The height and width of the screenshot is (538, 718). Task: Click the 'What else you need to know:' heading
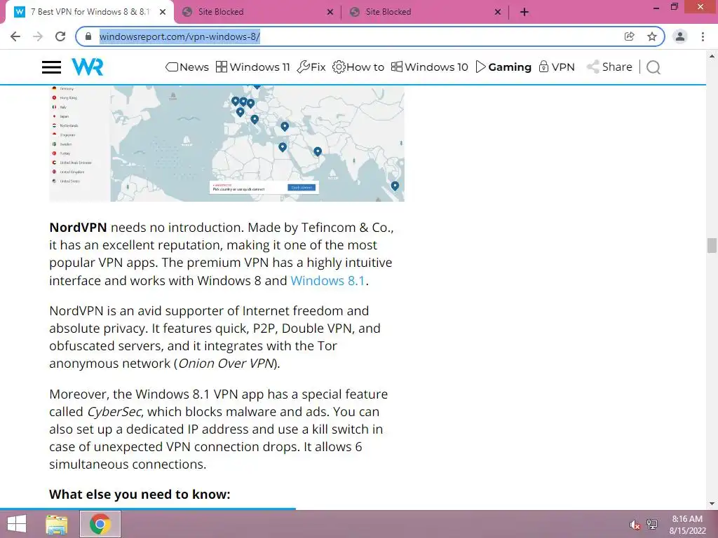pos(140,495)
